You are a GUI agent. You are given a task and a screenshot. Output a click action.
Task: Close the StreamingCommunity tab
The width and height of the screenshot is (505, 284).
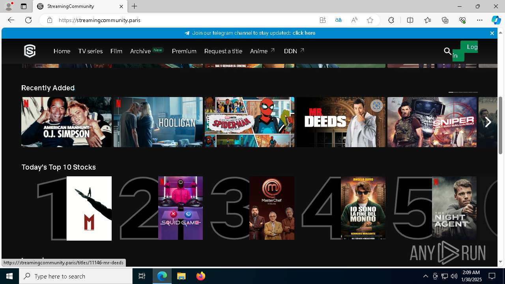pyautogui.click(x=121, y=6)
